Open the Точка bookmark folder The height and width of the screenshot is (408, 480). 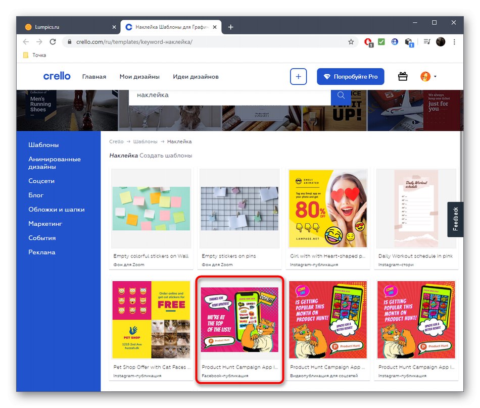click(34, 55)
